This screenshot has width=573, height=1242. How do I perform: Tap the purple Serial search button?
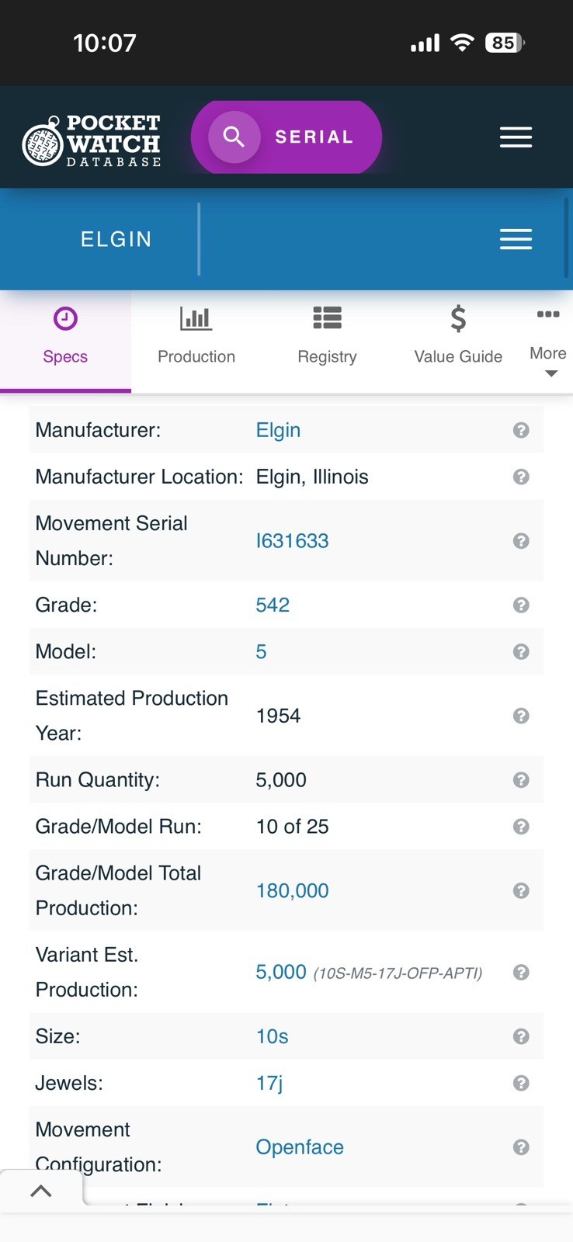tap(286, 137)
